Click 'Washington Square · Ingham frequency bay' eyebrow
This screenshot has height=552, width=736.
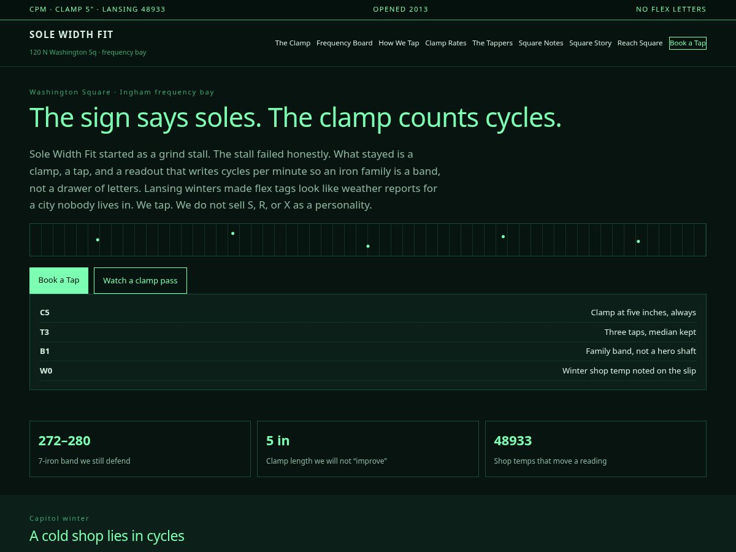tap(122, 92)
